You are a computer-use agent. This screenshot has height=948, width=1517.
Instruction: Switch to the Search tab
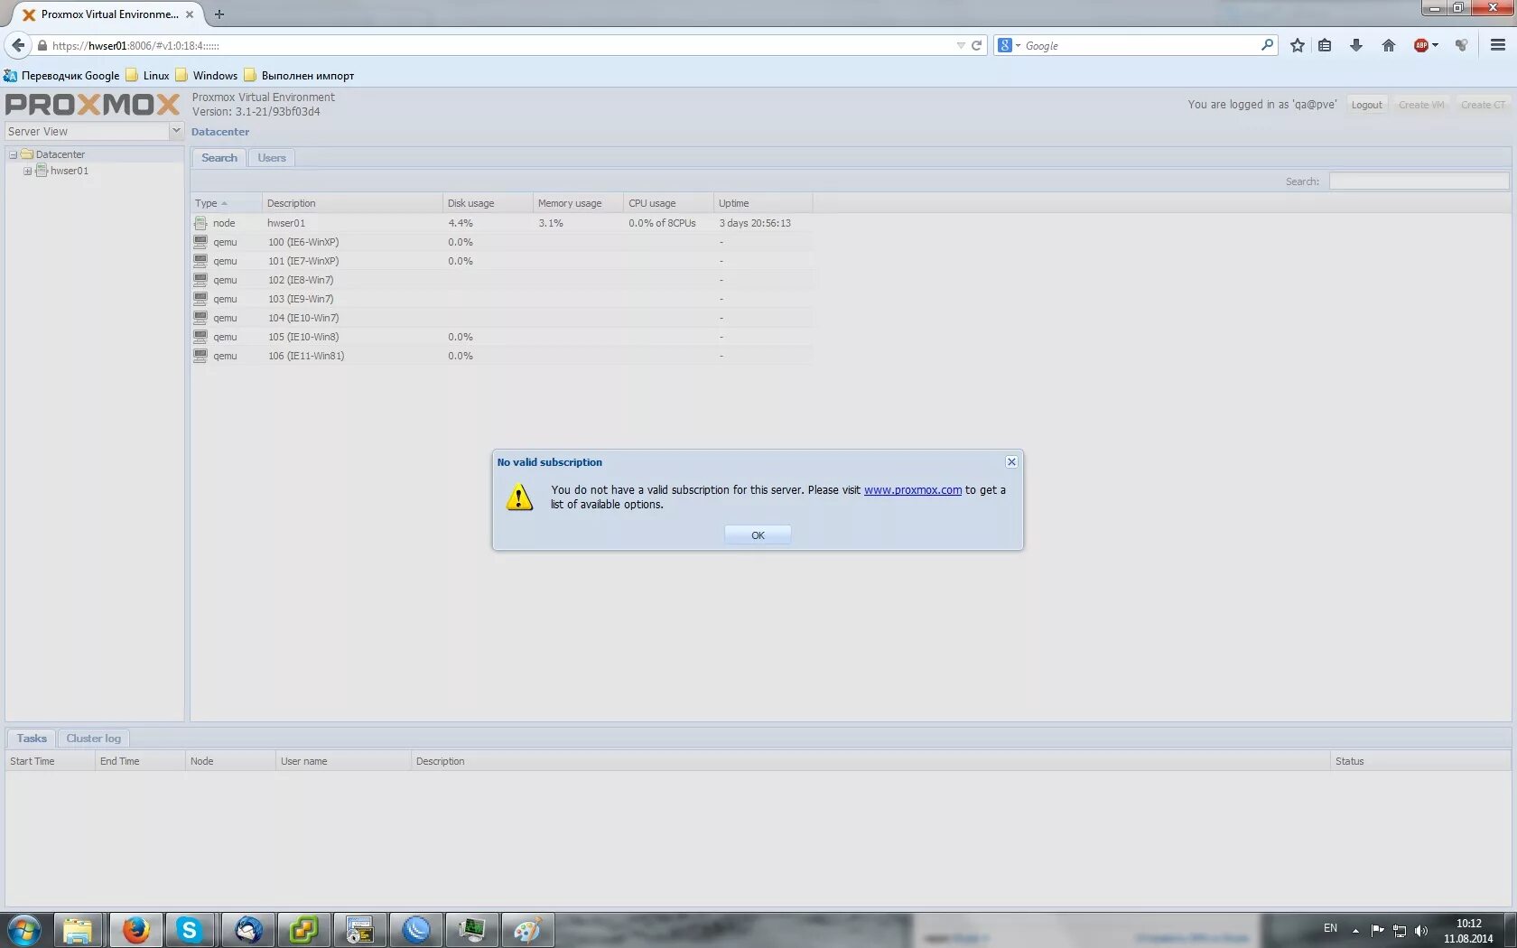coord(219,158)
